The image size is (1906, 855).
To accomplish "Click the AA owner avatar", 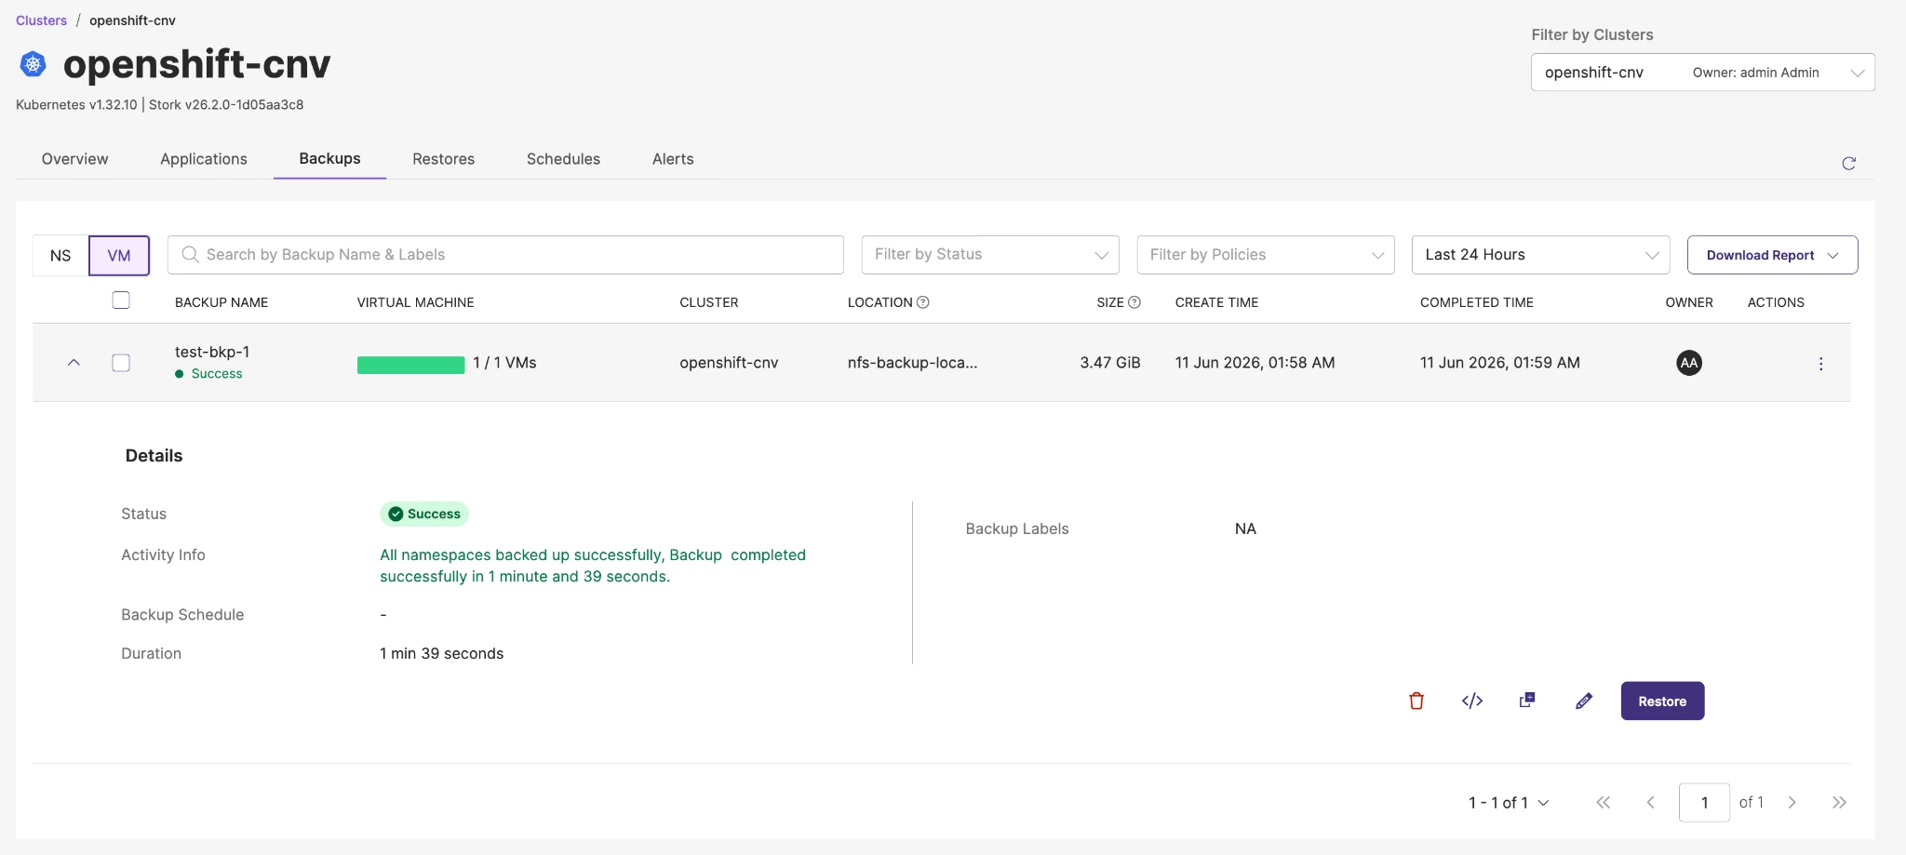I will (x=1689, y=363).
